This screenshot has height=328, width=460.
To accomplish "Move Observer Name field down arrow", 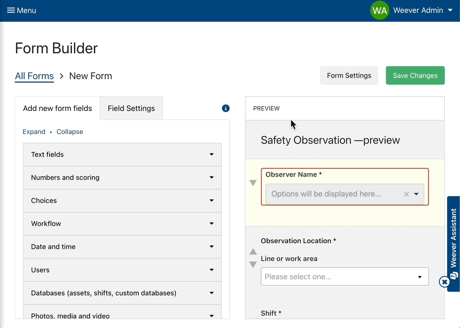I will [x=253, y=183].
